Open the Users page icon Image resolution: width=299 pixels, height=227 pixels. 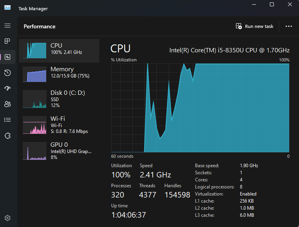pos(7,104)
